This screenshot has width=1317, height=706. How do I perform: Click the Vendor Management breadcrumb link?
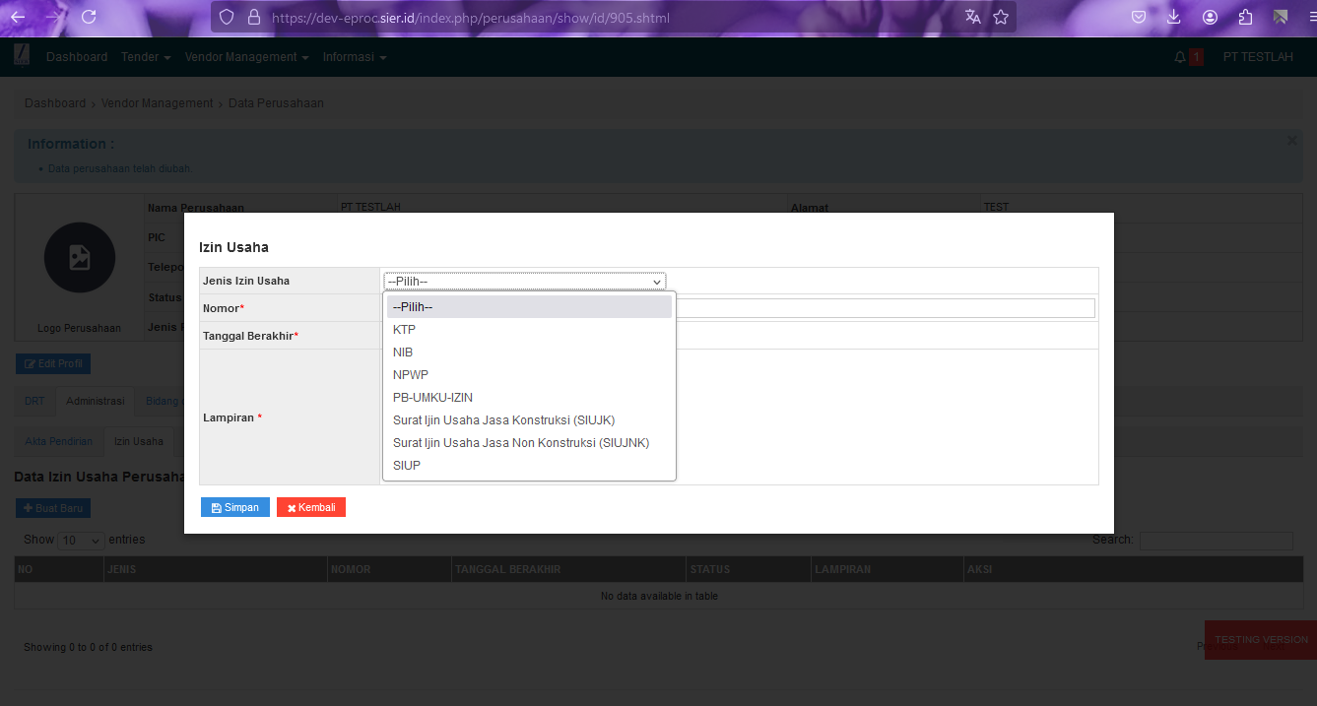click(x=158, y=103)
